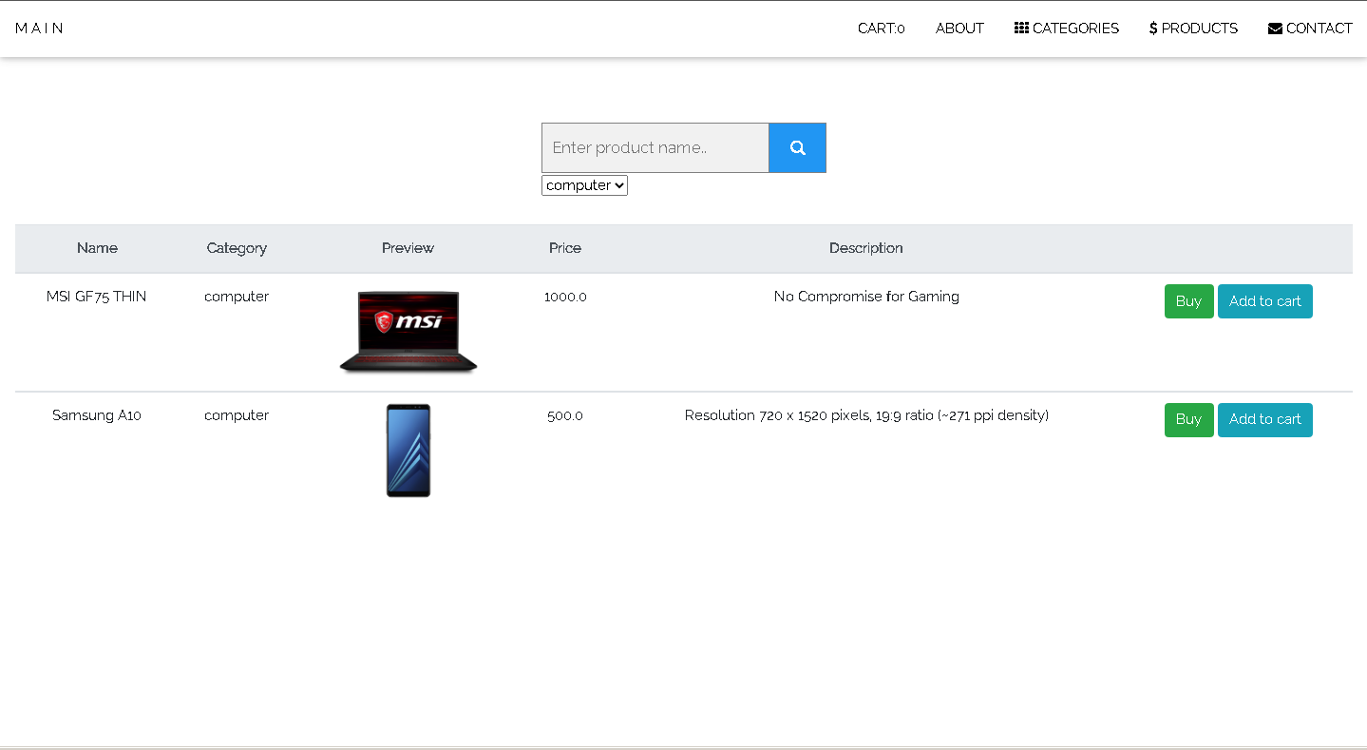1367x750 pixels.
Task: Open the MSI GF75 THIN laptop image
Action: [x=408, y=331]
